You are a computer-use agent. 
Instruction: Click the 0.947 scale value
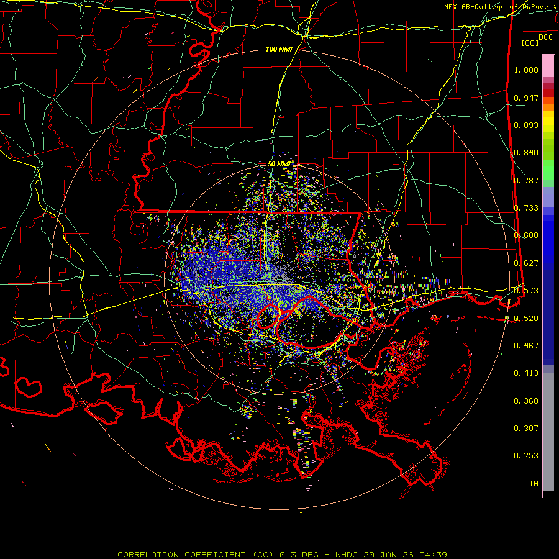[526, 98]
